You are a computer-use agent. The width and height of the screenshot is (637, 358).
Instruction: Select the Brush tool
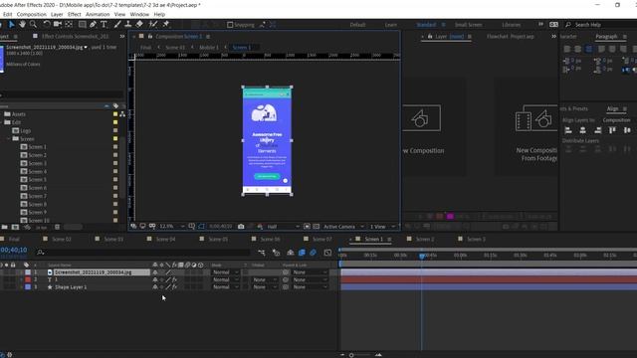tap(117, 25)
